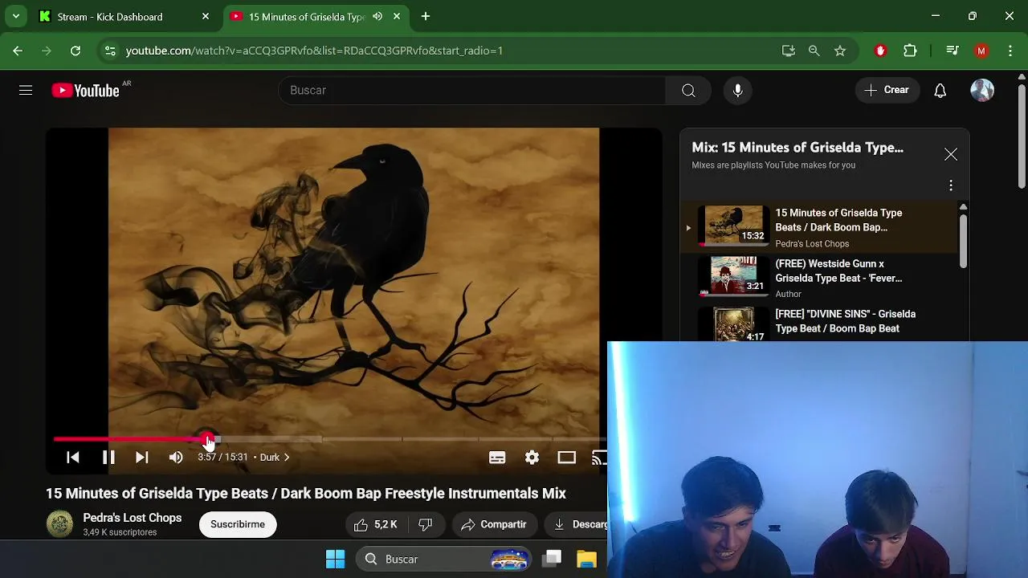Select the 15 Minutes of Griselda mix entry
The image size is (1028, 578).
pyautogui.click(x=820, y=227)
